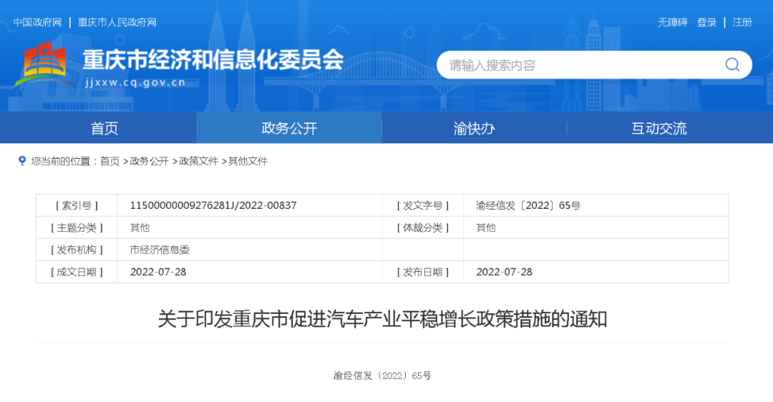The image size is (773, 402).
Task: Click the 登录 login link
Action: point(706,22)
